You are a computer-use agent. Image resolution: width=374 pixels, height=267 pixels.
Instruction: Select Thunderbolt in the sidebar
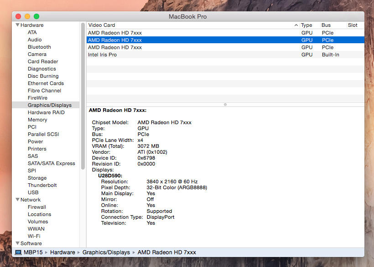pos(42,185)
